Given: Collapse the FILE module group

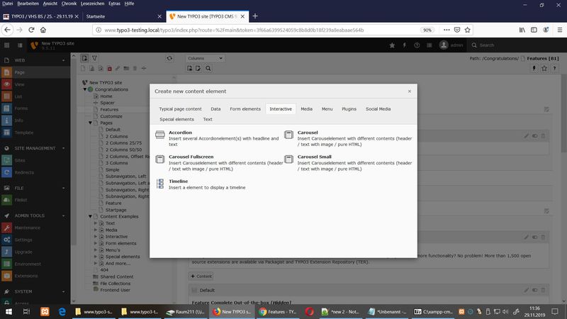Looking at the screenshot, I should click(x=63, y=188).
